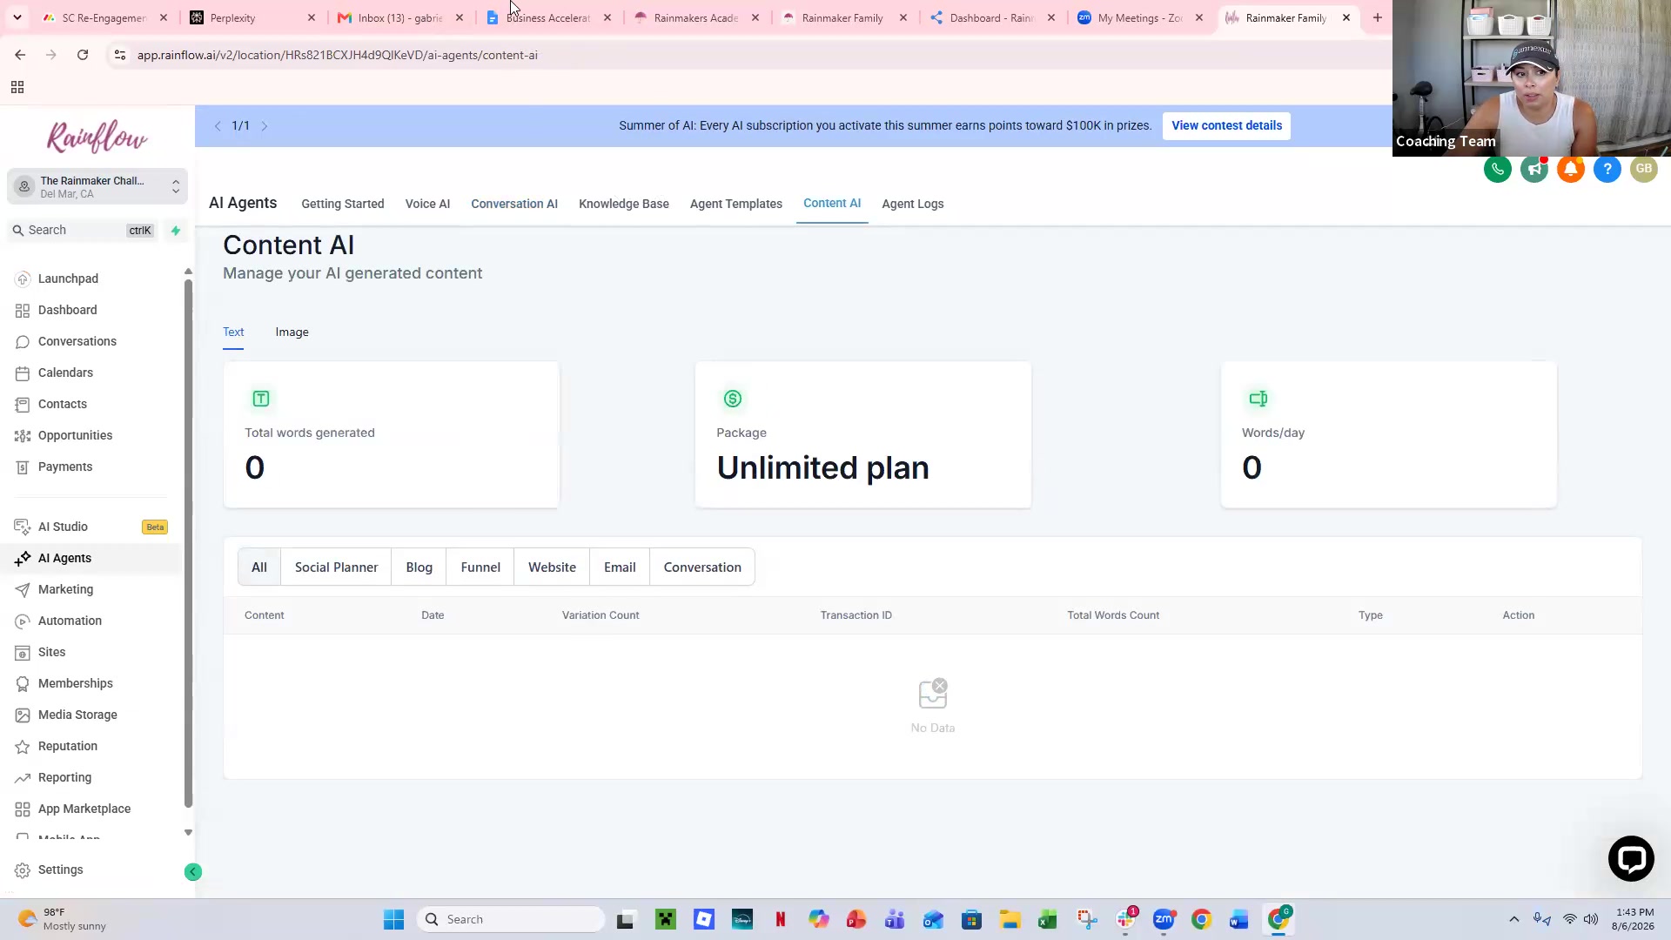Click the sidebar scroll down arrow

pos(188,833)
